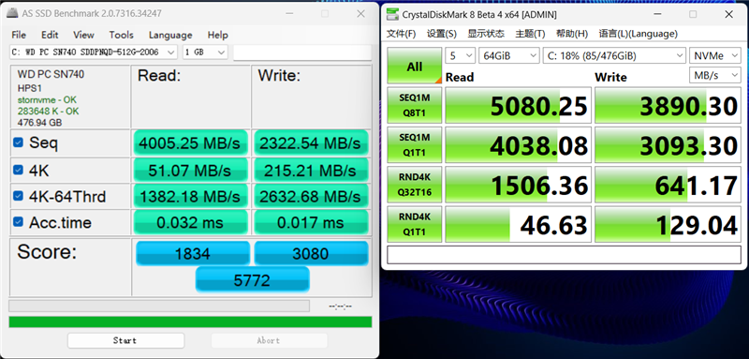
Task: Click the WD PC SN740 drive name label
Action: click(51, 75)
